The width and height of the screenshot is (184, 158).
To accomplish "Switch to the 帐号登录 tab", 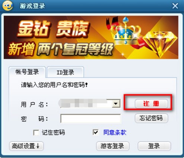I will click(x=27, y=72).
